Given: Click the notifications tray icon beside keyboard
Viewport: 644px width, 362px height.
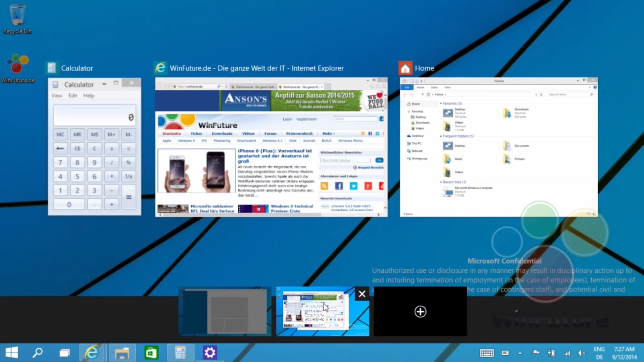Looking at the screenshot, I should (505, 353).
